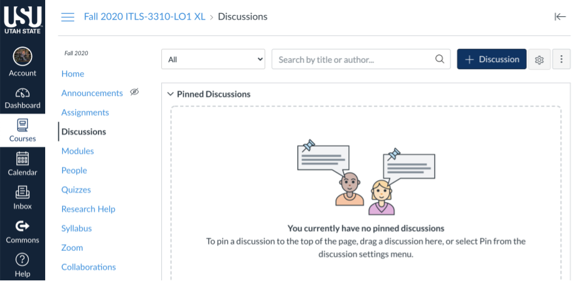Select Modules in course navigation
Image resolution: width=581 pixels, height=281 pixels.
coord(77,151)
